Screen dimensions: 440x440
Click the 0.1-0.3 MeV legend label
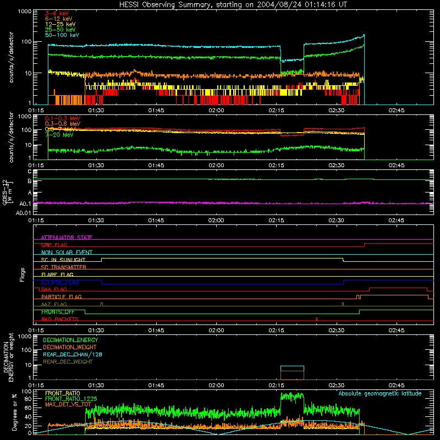tap(63, 118)
